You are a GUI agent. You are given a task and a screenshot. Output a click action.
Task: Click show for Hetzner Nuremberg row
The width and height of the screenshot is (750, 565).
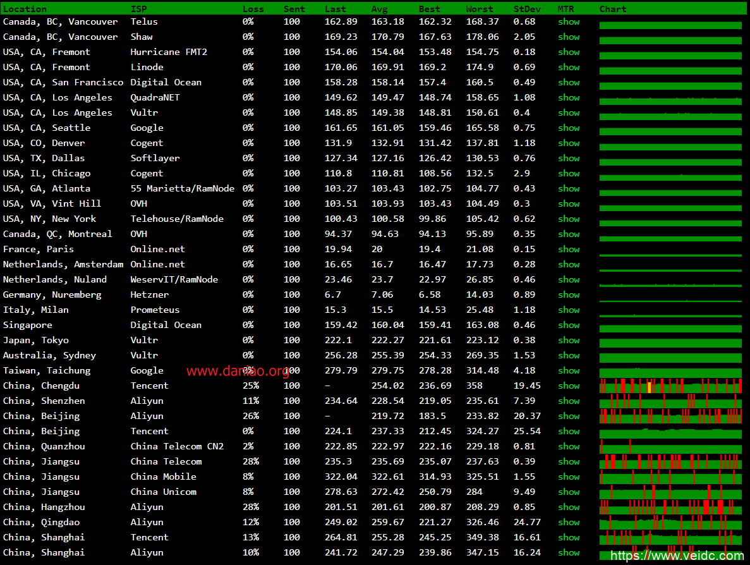[569, 295]
